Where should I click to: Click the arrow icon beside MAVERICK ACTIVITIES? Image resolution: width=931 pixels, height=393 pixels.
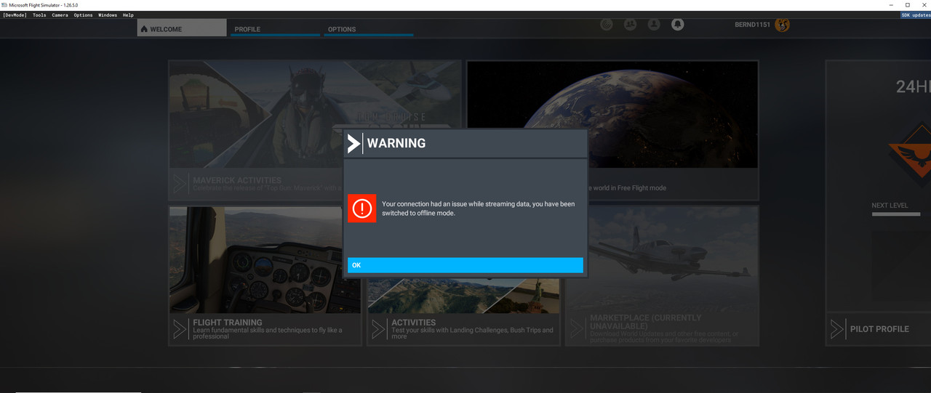pyautogui.click(x=180, y=184)
